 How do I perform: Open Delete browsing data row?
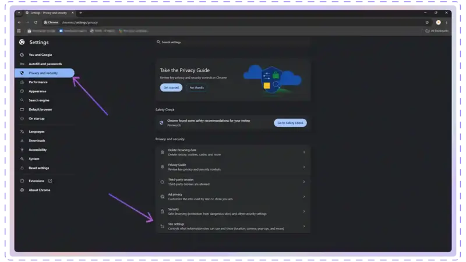[x=233, y=152]
